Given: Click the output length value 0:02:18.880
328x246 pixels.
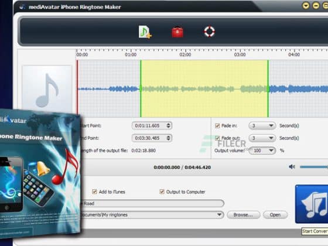Looking at the screenshot, I should [x=143, y=151].
